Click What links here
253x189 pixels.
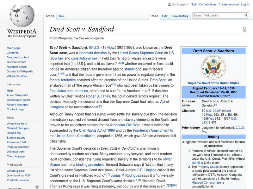[17, 123]
